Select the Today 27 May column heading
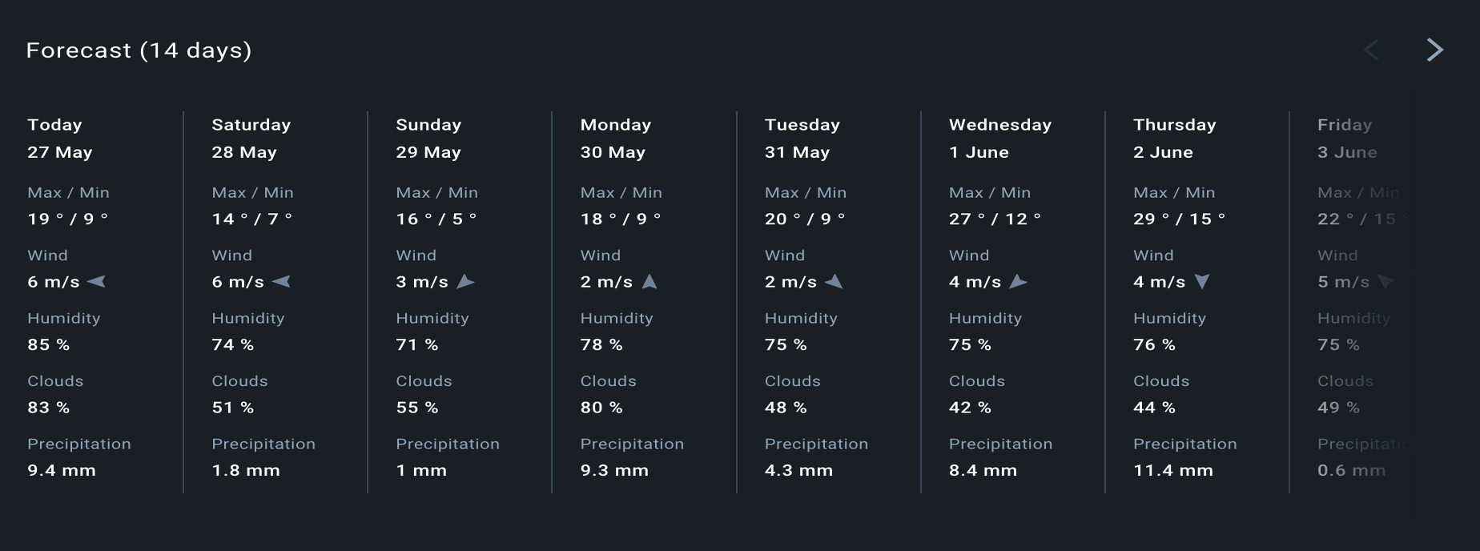The width and height of the screenshot is (1480, 551). pos(60,139)
